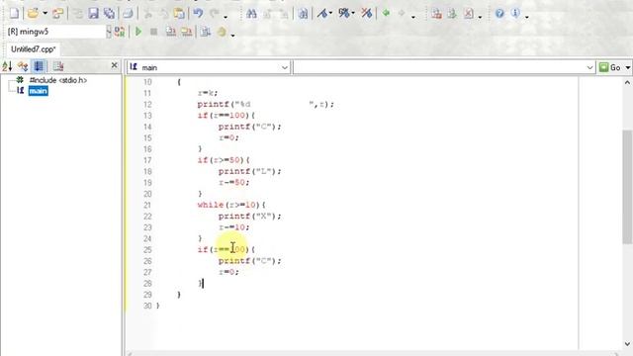Viewport: 633px width, 356px height.
Task: Click the symbol panel properties icon
Action: point(58,66)
